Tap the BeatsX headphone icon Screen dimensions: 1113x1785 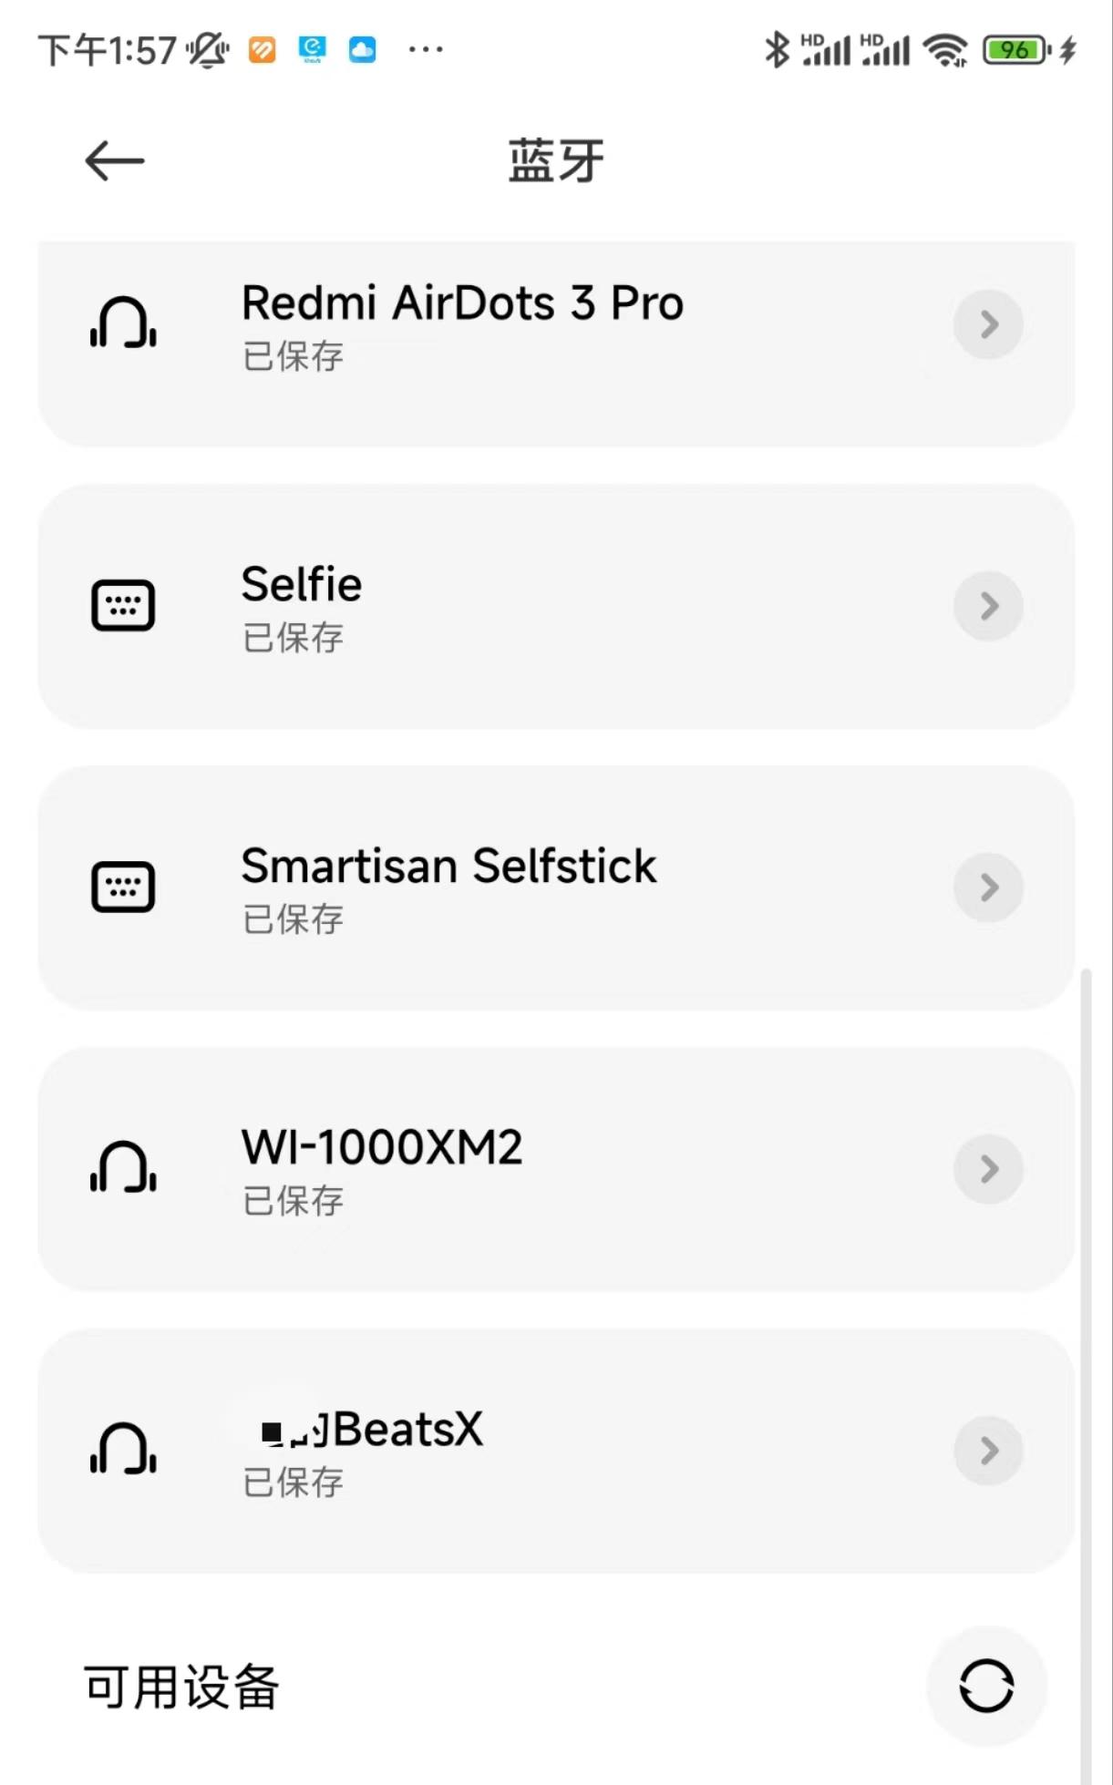(x=123, y=1450)
